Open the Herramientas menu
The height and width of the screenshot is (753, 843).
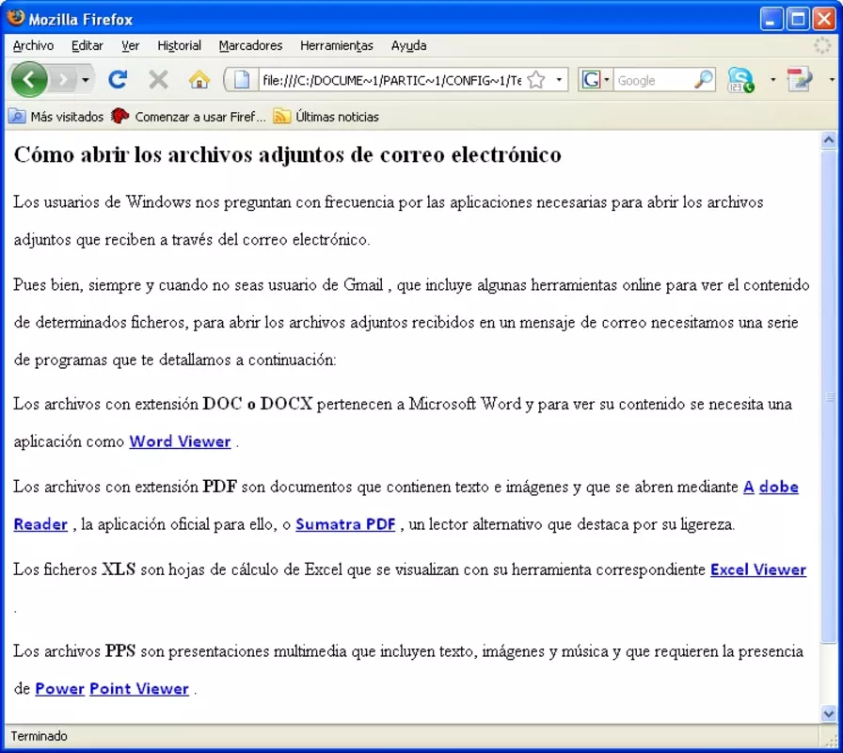(337, 46)
